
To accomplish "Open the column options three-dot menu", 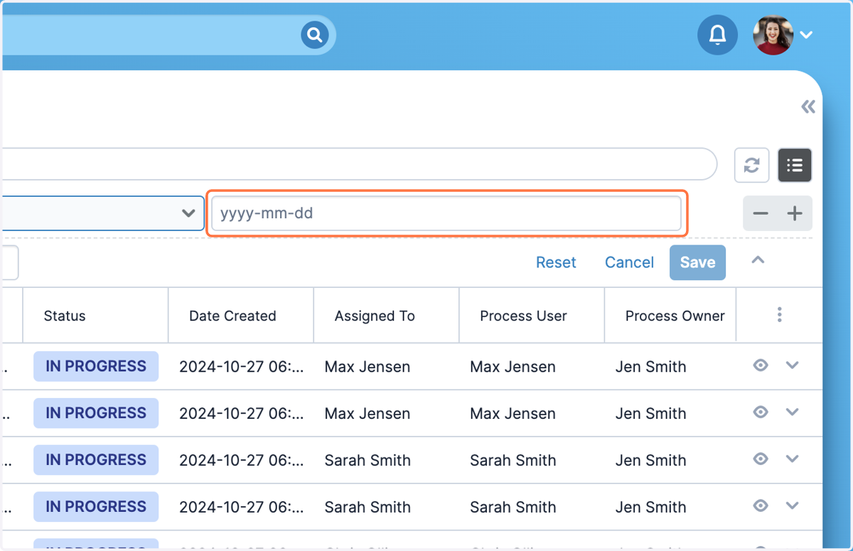I will point(780,314).
